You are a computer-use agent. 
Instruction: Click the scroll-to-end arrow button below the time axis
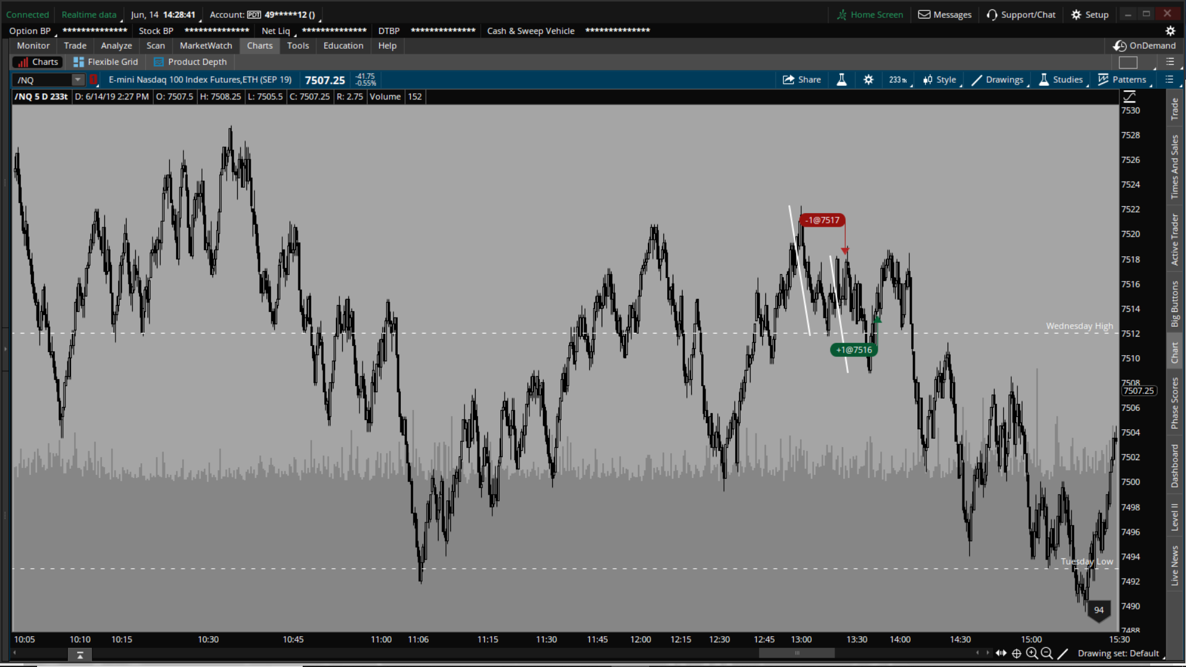[x=80, y=655]
